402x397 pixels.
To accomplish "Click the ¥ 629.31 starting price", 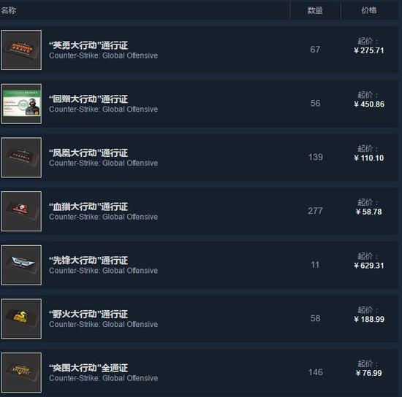I will coord(369,266).
